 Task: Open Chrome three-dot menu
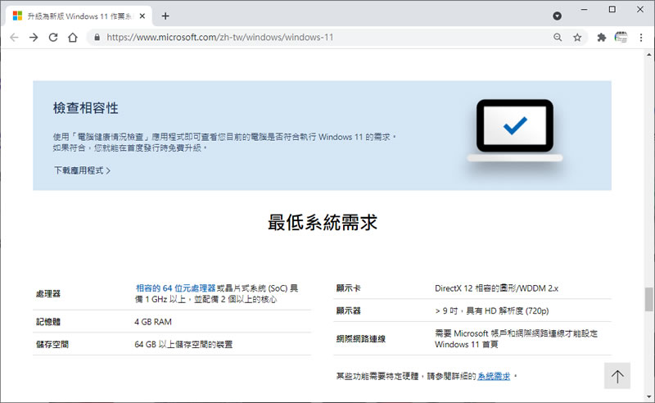pos(641,38)
